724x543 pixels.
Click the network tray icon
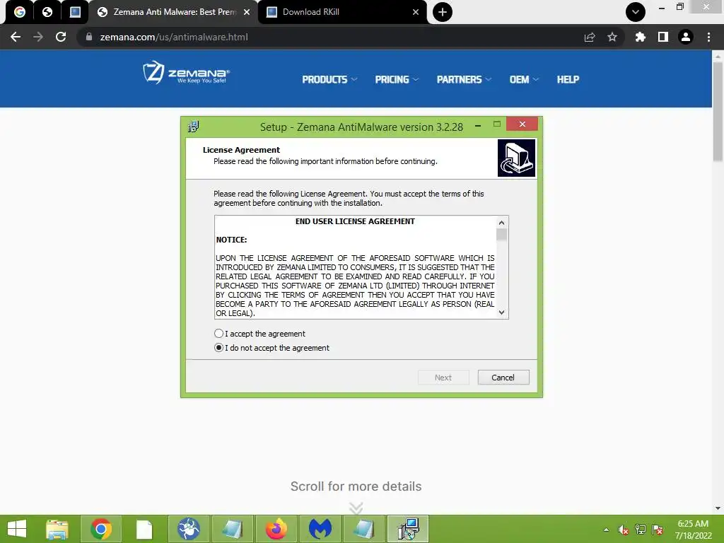point(641,530)
